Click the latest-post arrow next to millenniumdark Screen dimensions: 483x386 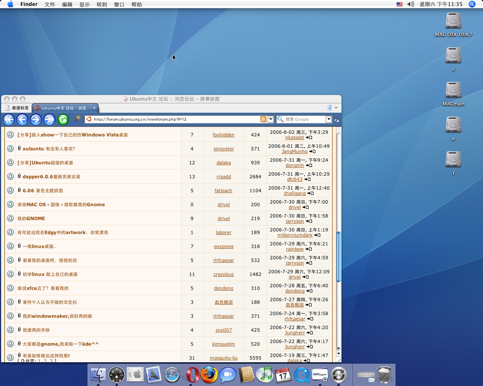click(317, 235)
